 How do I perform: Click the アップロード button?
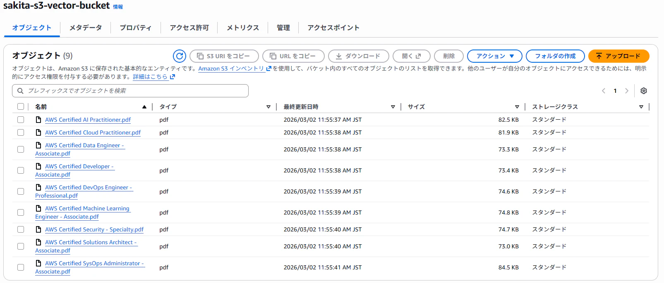click(618, 56)
